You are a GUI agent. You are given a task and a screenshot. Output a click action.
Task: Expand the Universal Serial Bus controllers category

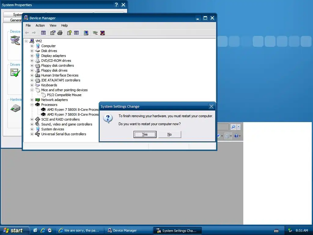pos(32,134)
